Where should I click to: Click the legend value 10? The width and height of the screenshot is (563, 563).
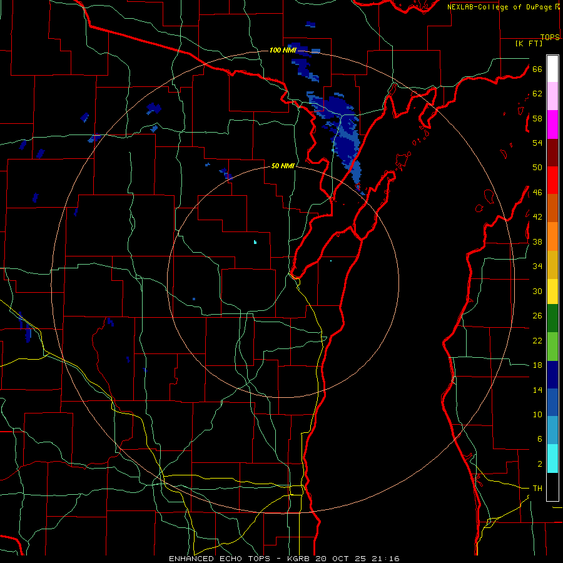pos(537,415)
